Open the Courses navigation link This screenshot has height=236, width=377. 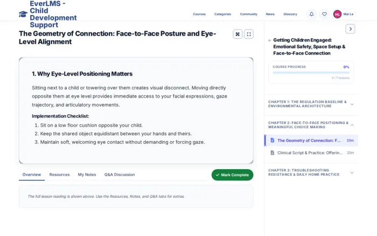coord(199,14)
